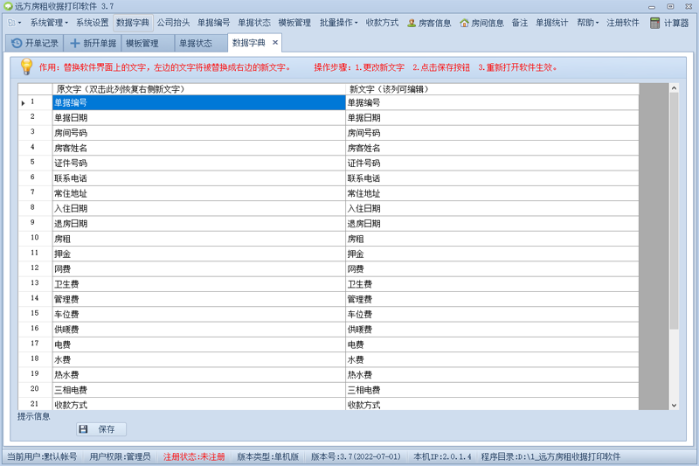This screenshot has width=699, height=466.
Task: Select original text cell 单据编号
Action: [199, 103]
